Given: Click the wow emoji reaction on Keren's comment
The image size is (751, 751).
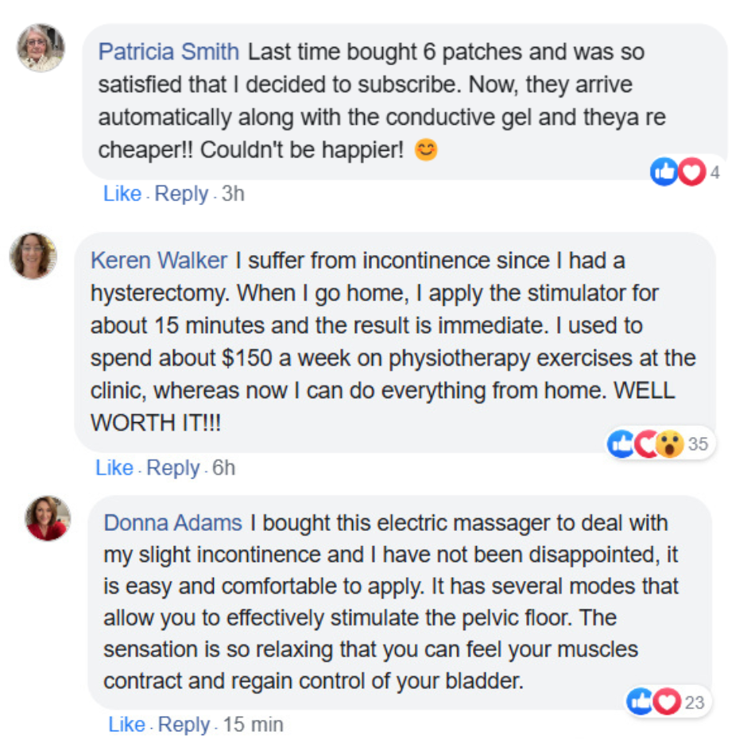Looking at the screenshot, I should coord(670,444).
